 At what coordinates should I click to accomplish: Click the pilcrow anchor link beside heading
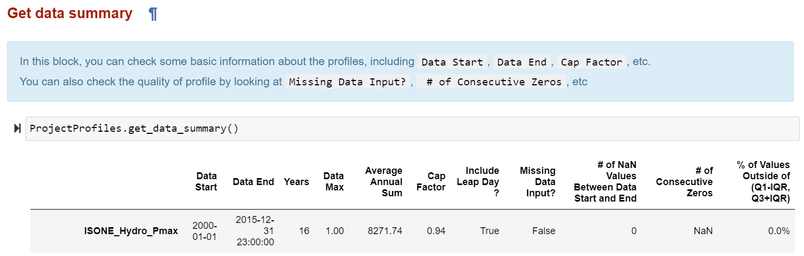click(x=153, y=14)
